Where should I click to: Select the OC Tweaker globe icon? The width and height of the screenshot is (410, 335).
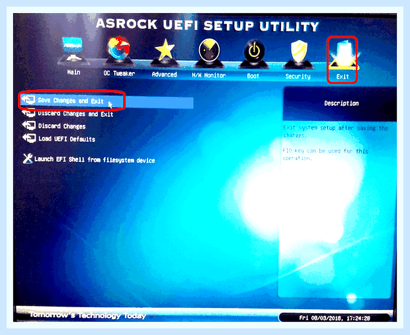pyautogui.click(x=118, y=50)
